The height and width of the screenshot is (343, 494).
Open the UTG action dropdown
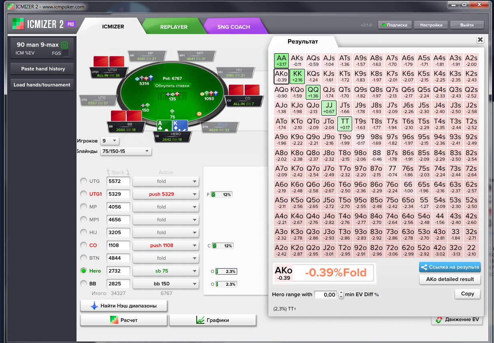(166, 181)
